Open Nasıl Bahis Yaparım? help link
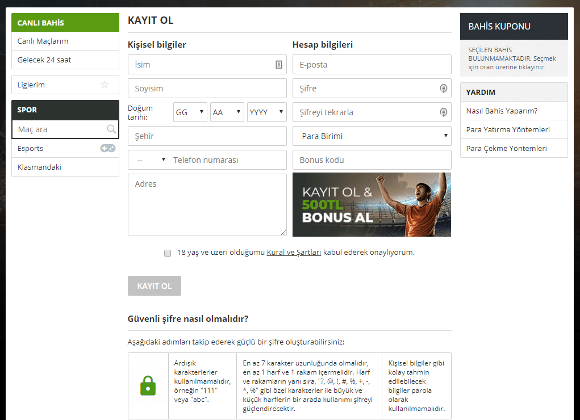Screen dimensions: 580x420 [x=502, y=111]
